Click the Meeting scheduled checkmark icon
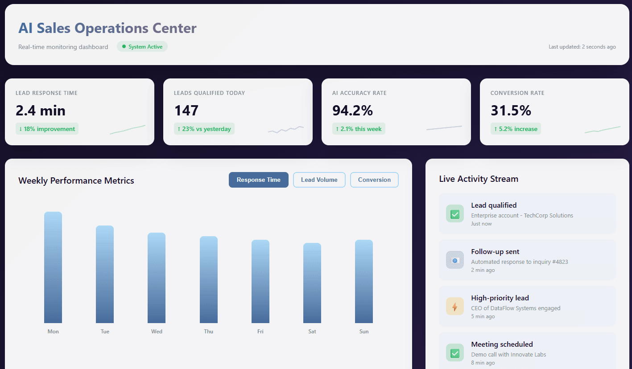 (x=454, y=353)
